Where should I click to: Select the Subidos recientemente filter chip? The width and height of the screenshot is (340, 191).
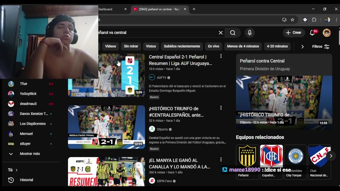click(x=182, y=46)
